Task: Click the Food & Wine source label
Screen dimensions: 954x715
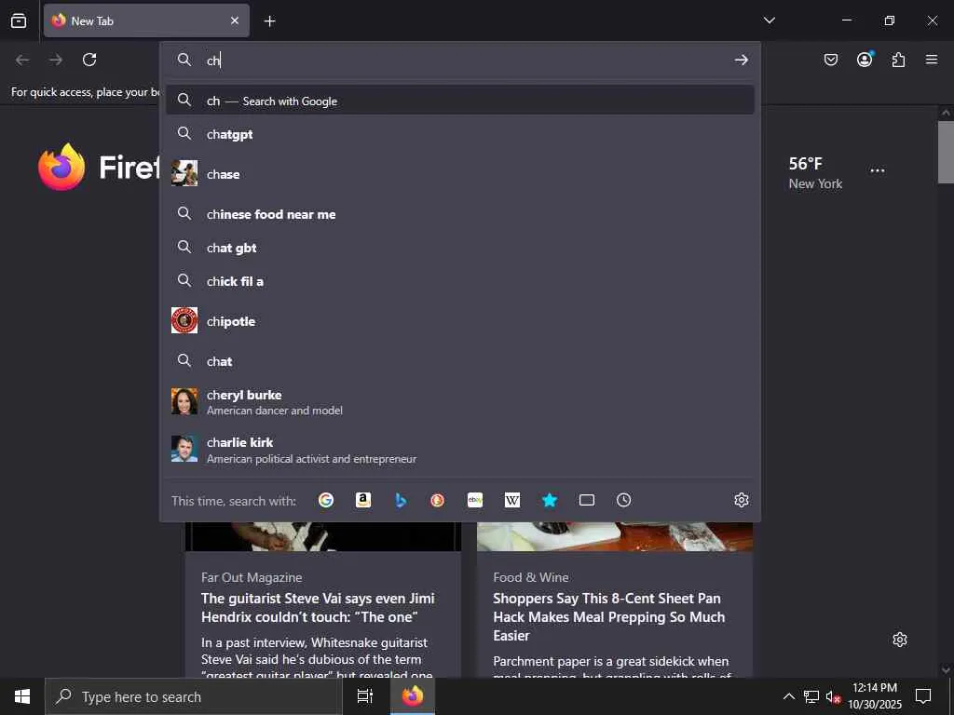Action: [x=530, y=577]
